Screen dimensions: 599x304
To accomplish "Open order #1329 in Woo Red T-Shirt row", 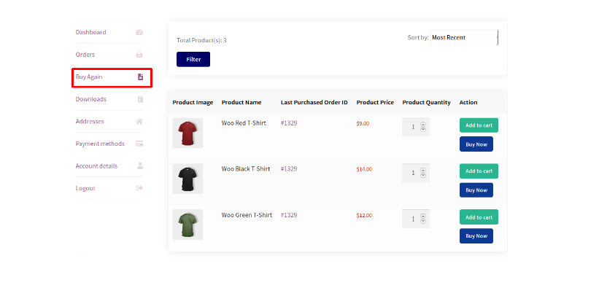I will tap(289, 123).
